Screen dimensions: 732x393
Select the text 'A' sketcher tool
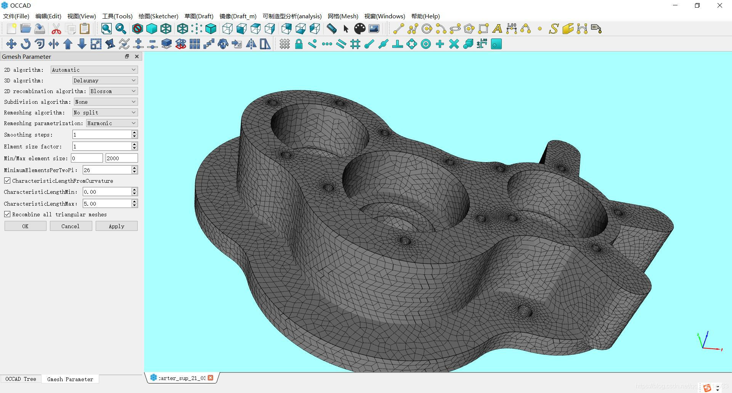tap(497, 29)
